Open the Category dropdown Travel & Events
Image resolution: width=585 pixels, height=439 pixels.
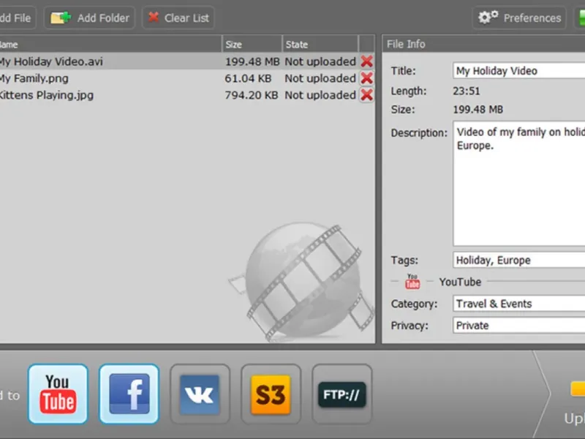519,304
